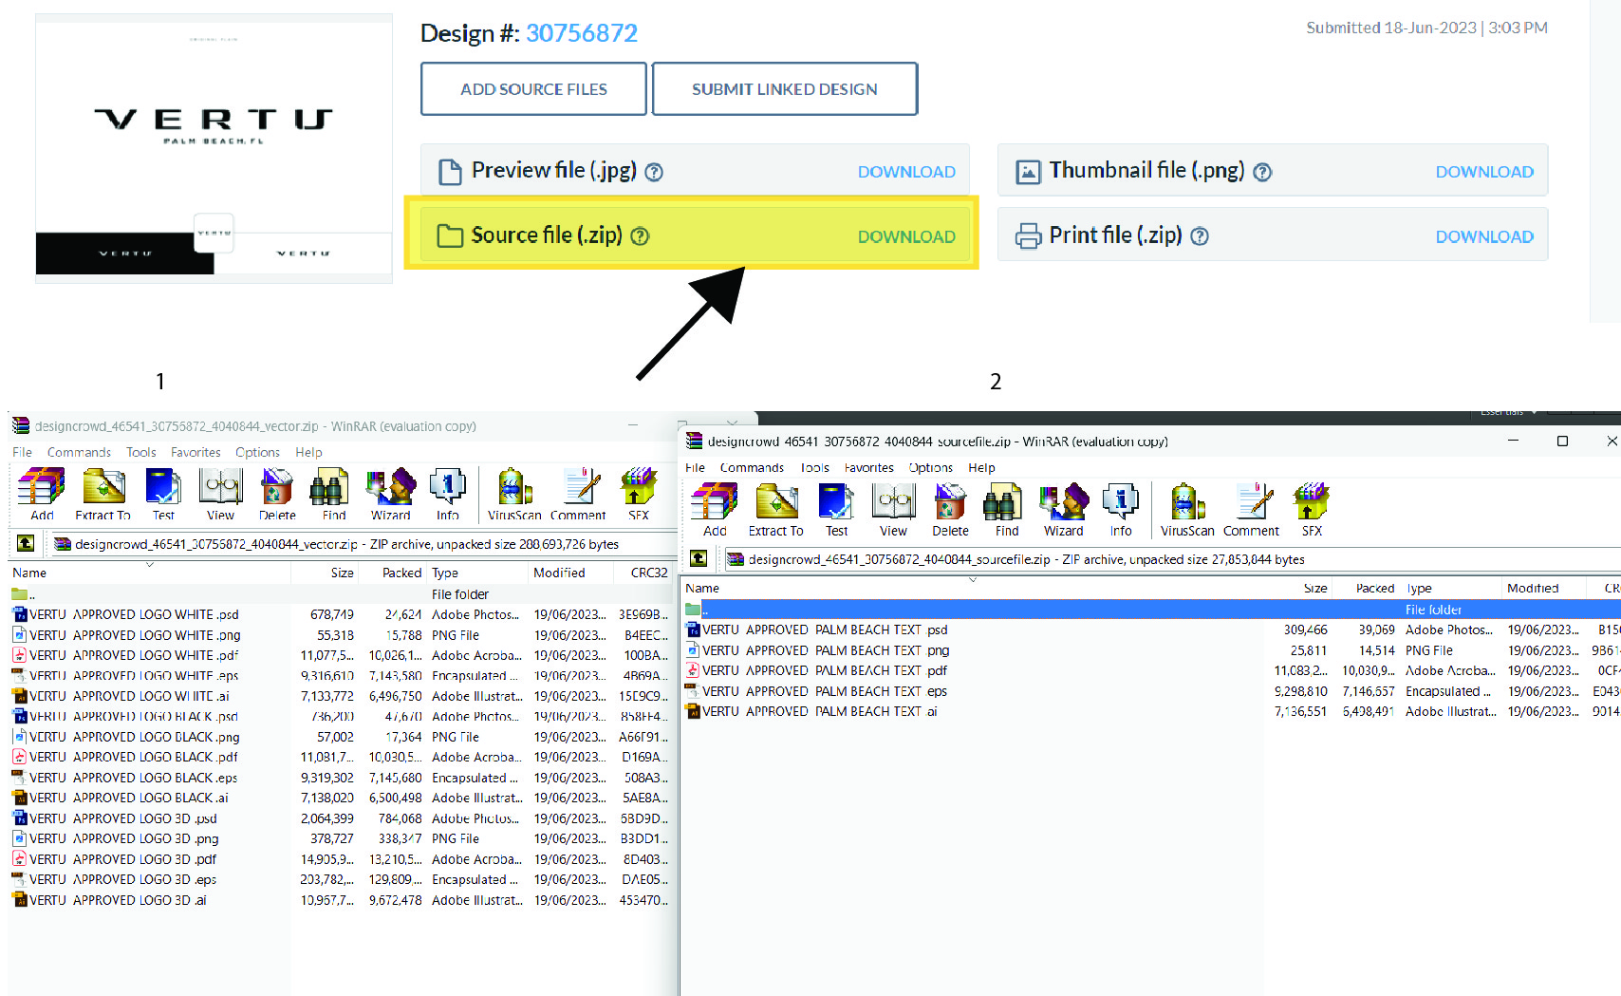Click SUBMIT LINKED DESIGN button

coord(785,89)
